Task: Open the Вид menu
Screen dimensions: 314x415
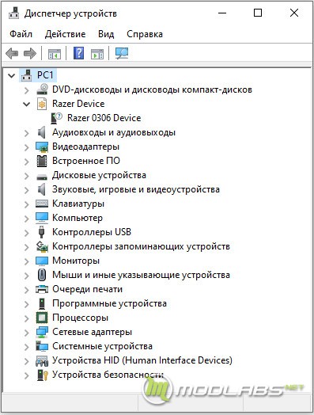Action: click(x=106, y=34)
